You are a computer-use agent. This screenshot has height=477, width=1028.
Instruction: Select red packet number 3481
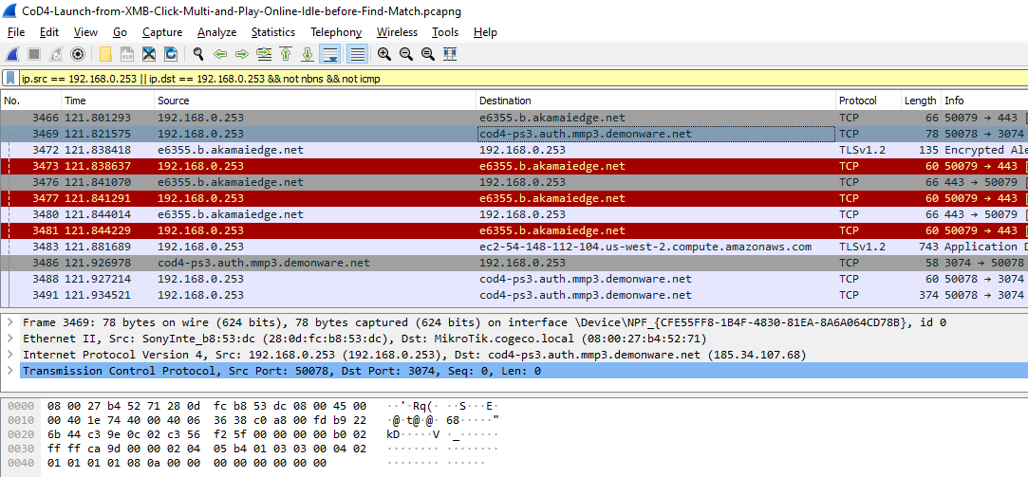coord(514,230)
